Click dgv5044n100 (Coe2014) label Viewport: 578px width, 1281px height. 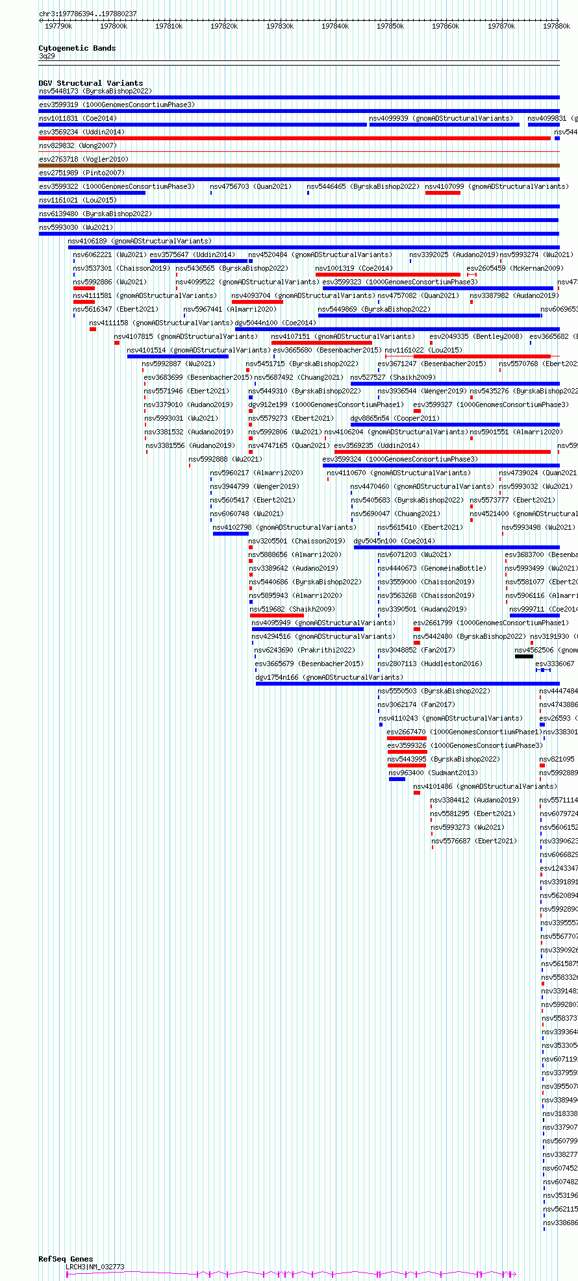coord(275,323)
